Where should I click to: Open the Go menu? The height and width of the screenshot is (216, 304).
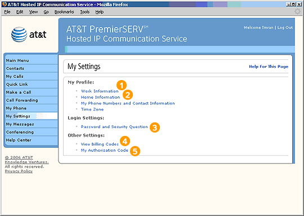46,12
